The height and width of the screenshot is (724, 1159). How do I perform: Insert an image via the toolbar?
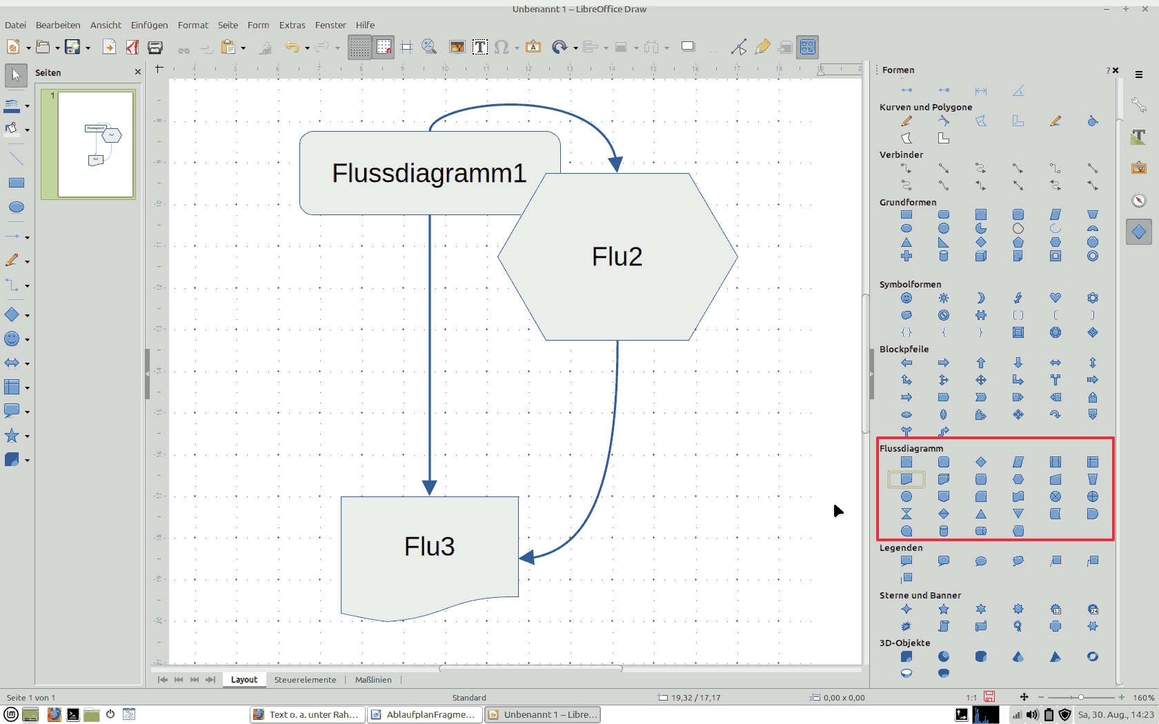coord(457,47)
